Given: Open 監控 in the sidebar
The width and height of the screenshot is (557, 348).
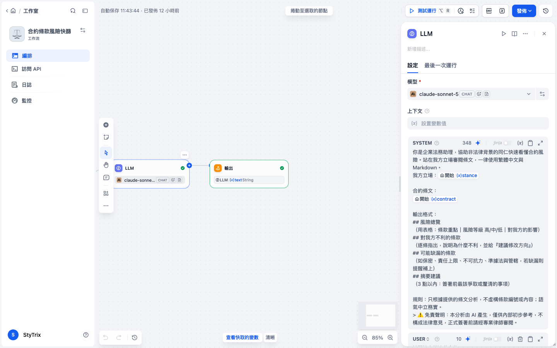Looking at the screenshot, I should pyautogui.click(x=48, y=101).
